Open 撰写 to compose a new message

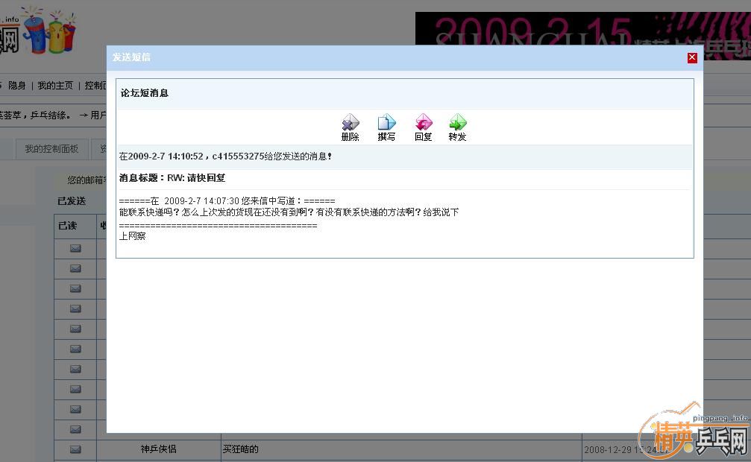(386, 127)
